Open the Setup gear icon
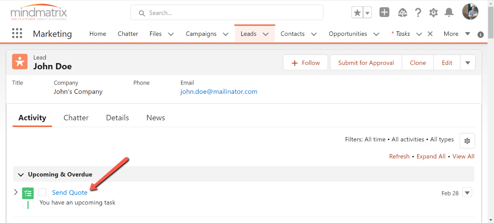 coord(433,13)
